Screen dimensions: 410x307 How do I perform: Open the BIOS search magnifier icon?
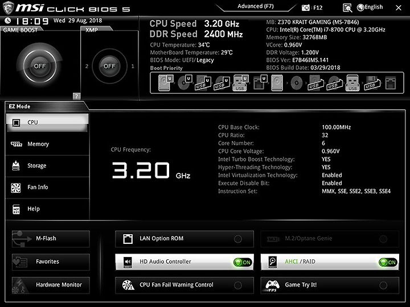coord(347,8)
